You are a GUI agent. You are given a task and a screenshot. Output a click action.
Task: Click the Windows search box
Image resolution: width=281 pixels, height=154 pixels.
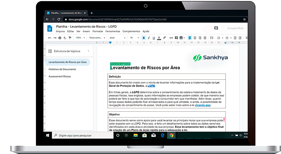click(83, 135)
